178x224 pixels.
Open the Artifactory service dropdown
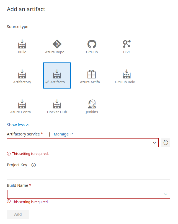click(x=83, y=143)
